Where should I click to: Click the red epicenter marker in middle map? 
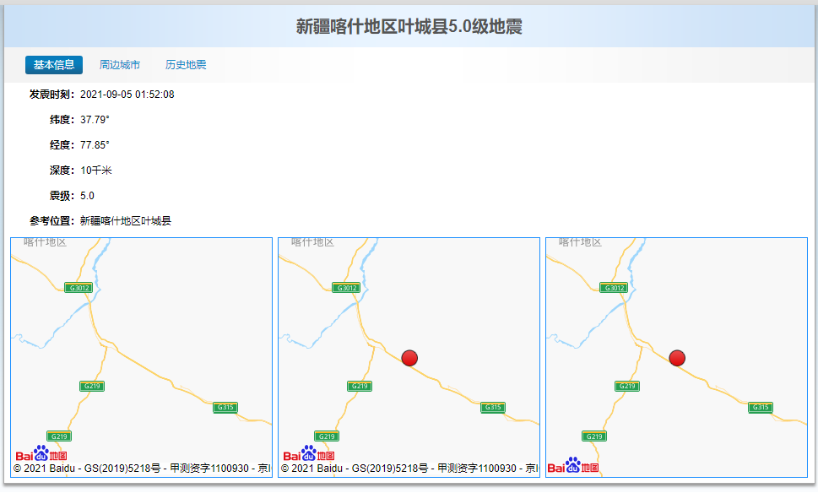pos(409,358)
